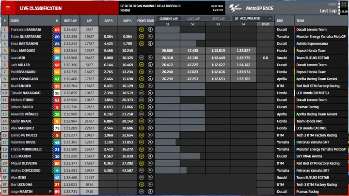The image size is (349, 196).
Task: Click Oliveira's front hard tyre icon
Action: pyautogui.click(x=142, y=163)
